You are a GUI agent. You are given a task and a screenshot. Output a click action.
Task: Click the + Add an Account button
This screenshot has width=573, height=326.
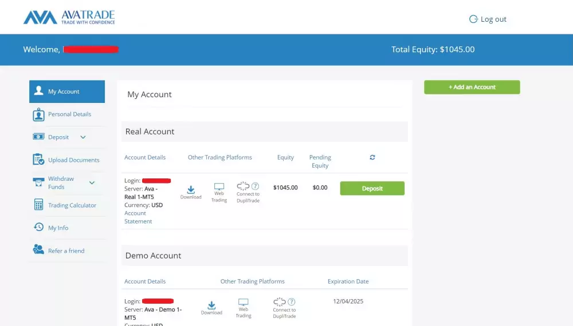tap(472, 87)
